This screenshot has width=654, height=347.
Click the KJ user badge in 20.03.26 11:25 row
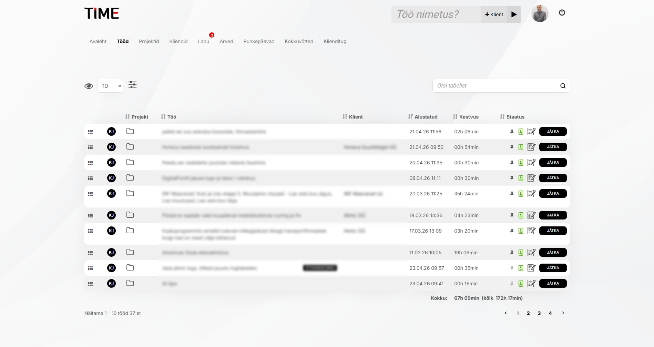click(111, 194)
